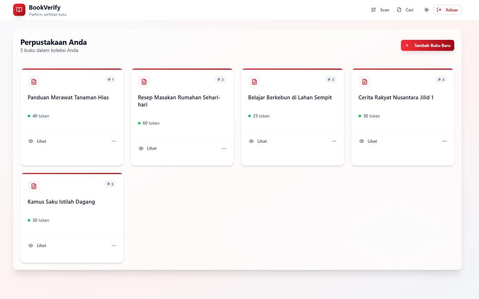Click document icon on Kamus Saku Istilah Dagang card
Viewport: 479px width, 299px height.
[34, 186]
